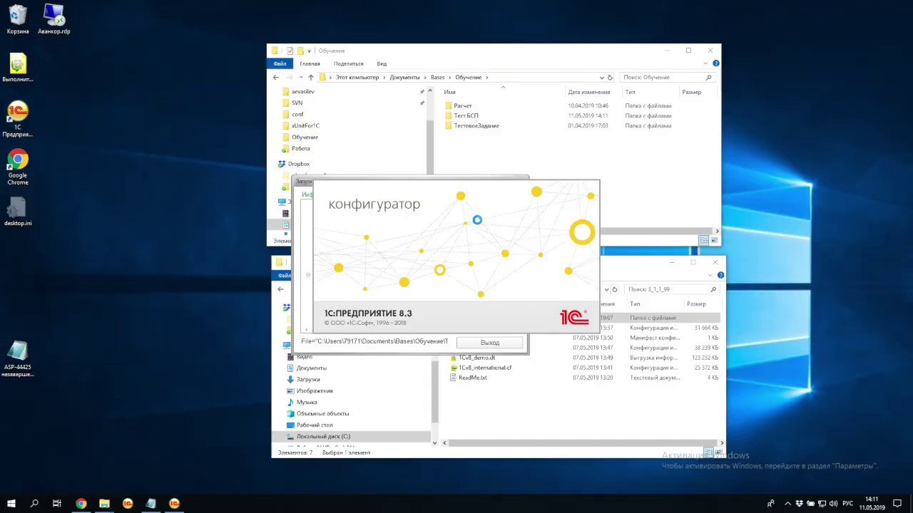Select the Расчет folder

click(x=462, y=105)
